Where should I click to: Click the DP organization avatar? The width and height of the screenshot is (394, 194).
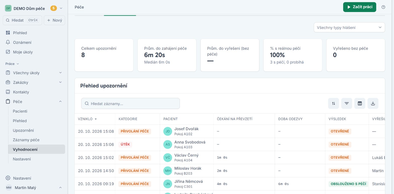pyautogui.click(x=8, y=8)
